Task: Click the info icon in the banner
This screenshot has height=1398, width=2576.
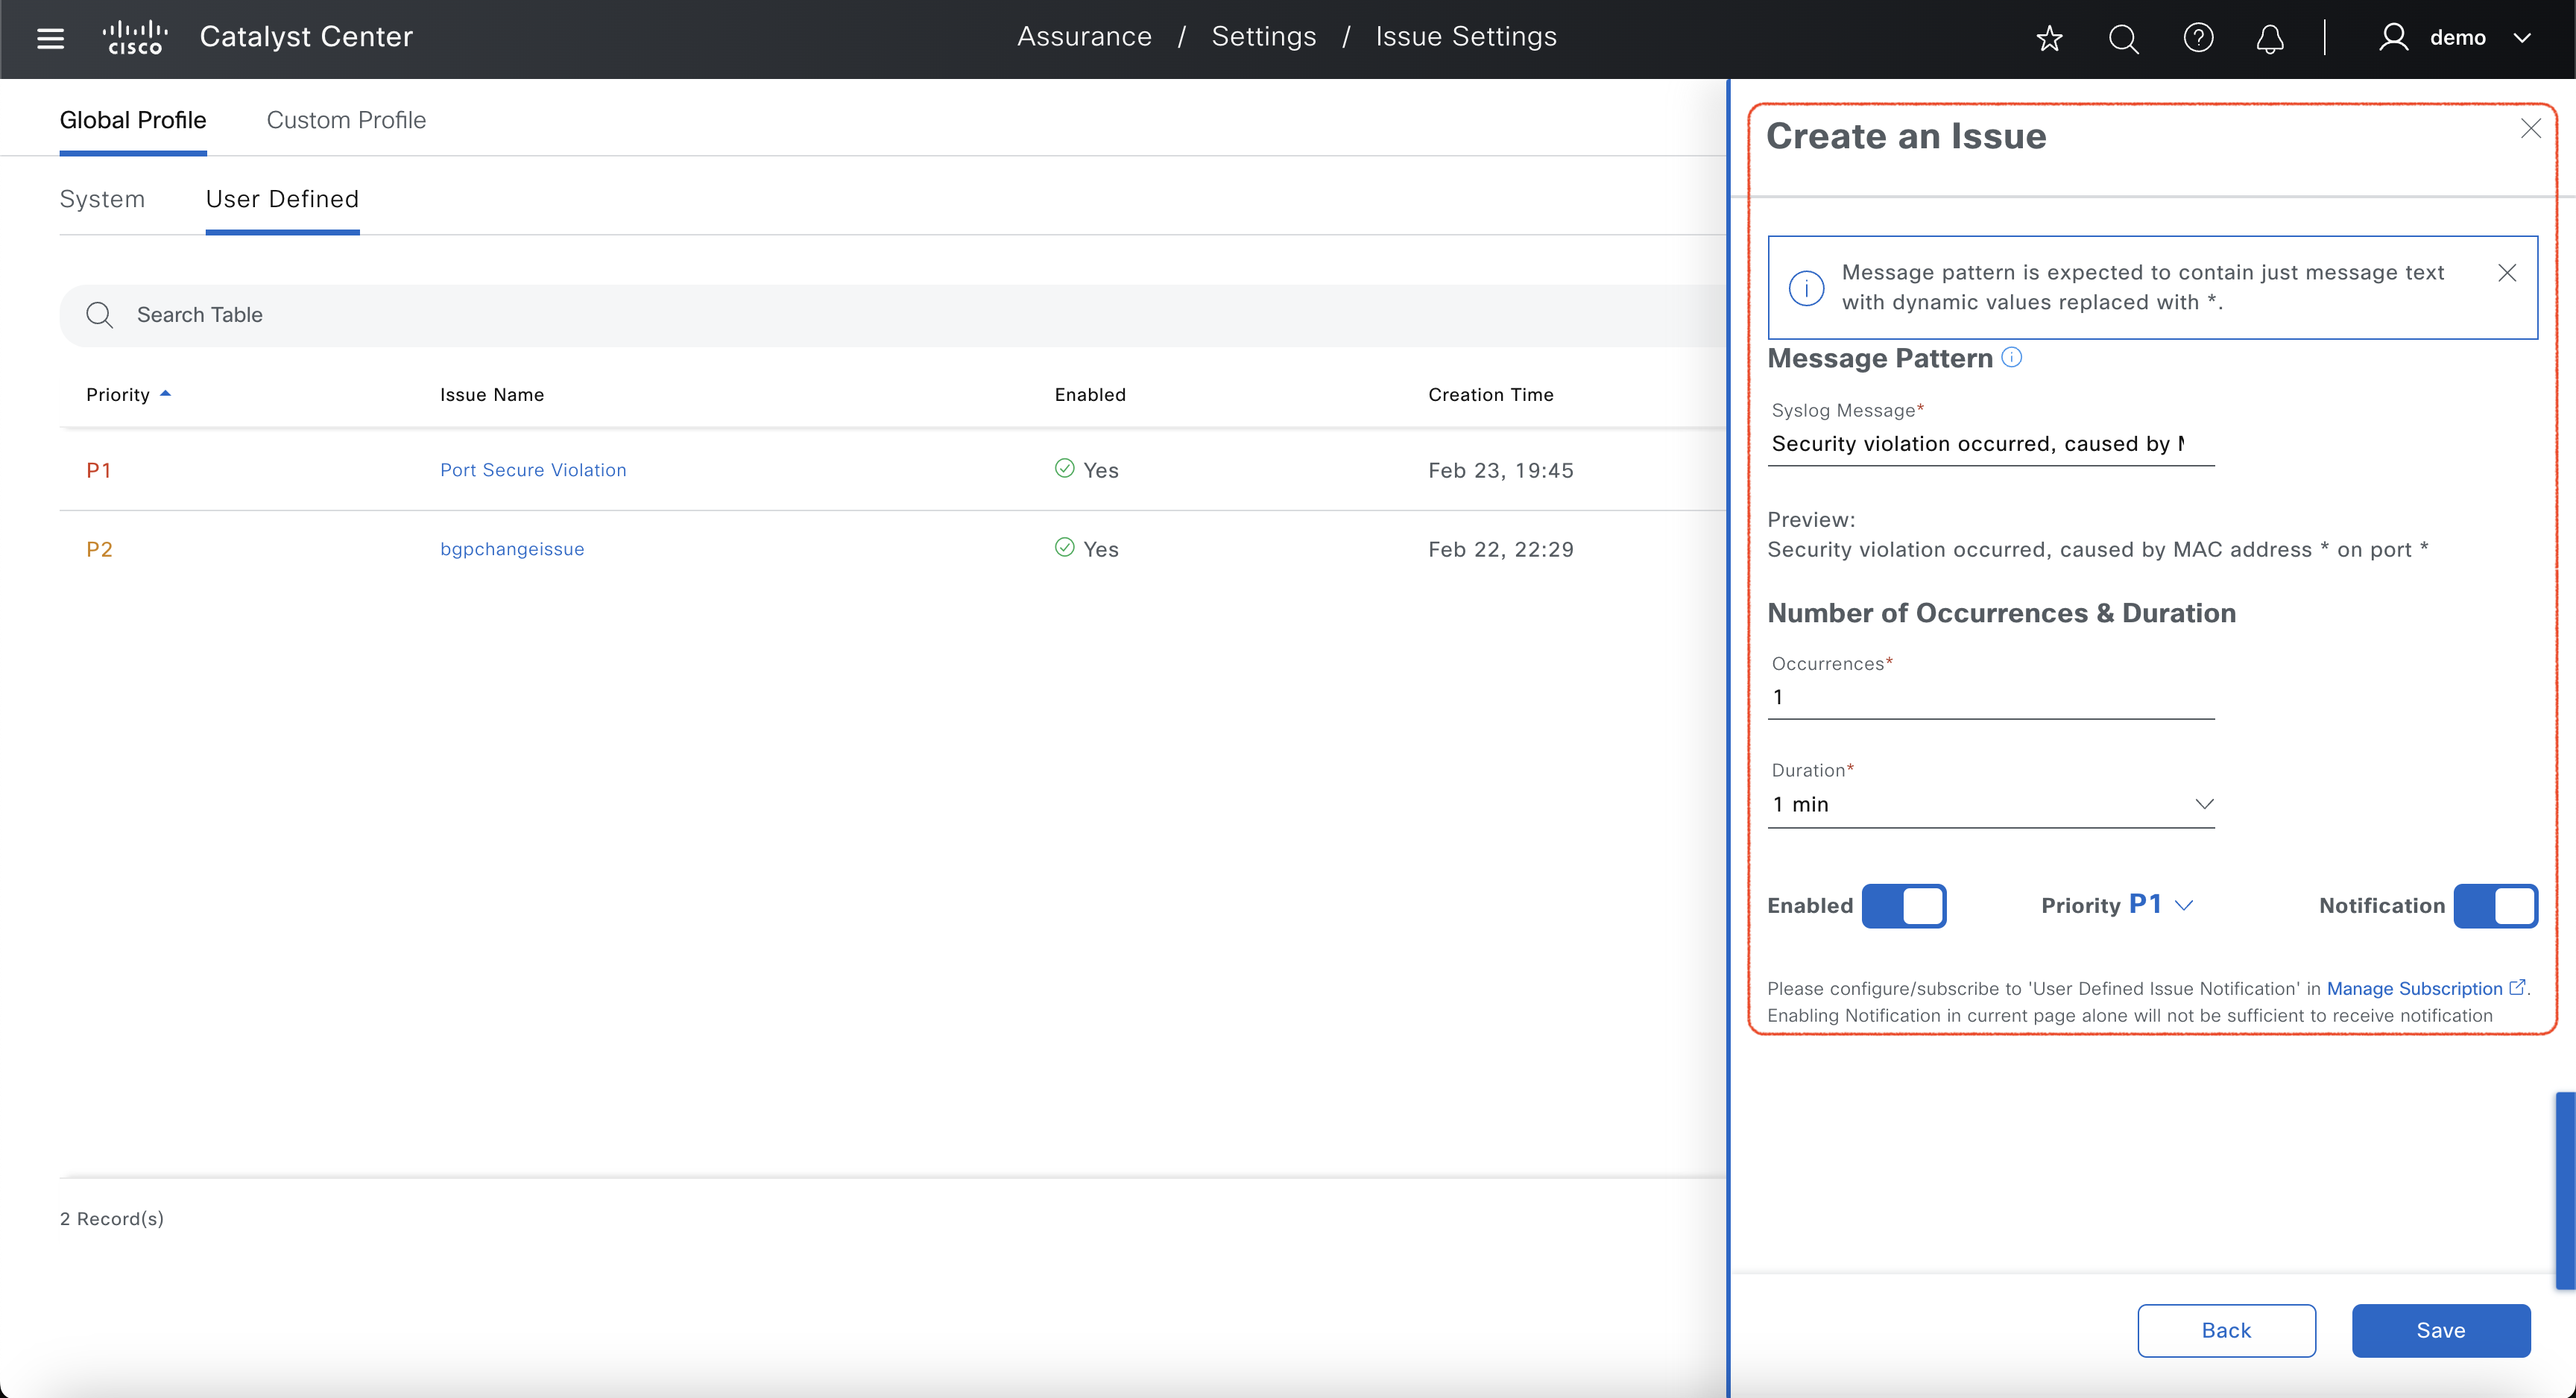Action: tap(1806, 288)
